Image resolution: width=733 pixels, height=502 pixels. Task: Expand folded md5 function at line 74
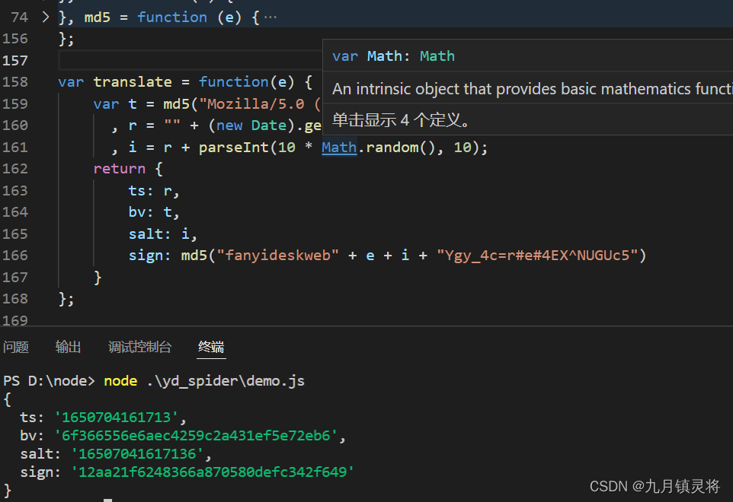coord(46,17)
